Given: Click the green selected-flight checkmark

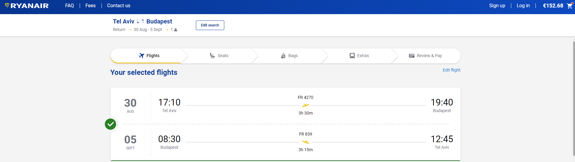Looking at the screenshot, I should (110, 124).
